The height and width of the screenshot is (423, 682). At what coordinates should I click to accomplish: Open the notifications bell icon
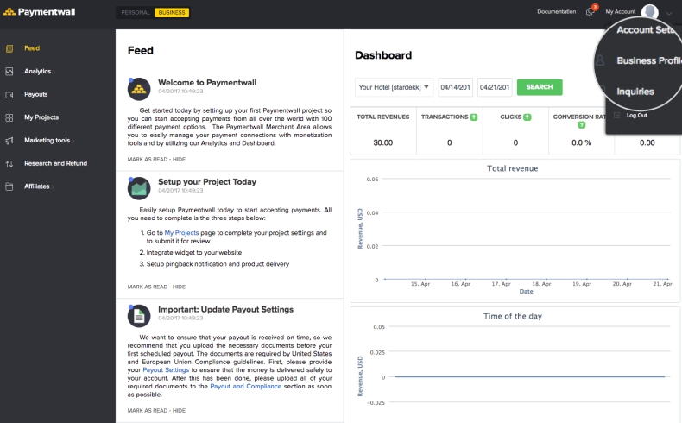590,11
